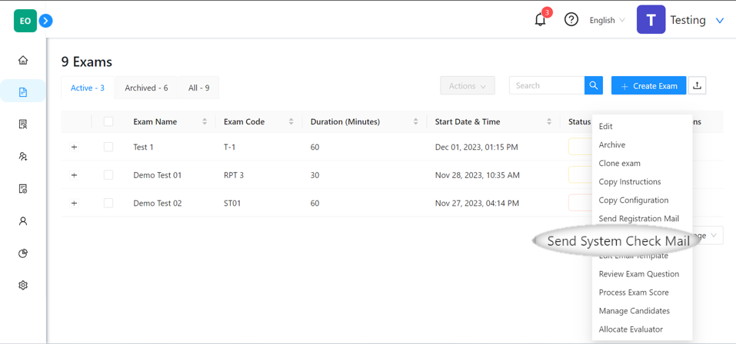Click the upload icon next to Create Exam
Image resolution: width=736 pixels, height=344 pixels.
pyautogui.click(x=697, y=86)
